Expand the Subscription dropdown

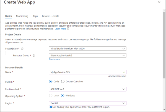[x=87, y=49]
